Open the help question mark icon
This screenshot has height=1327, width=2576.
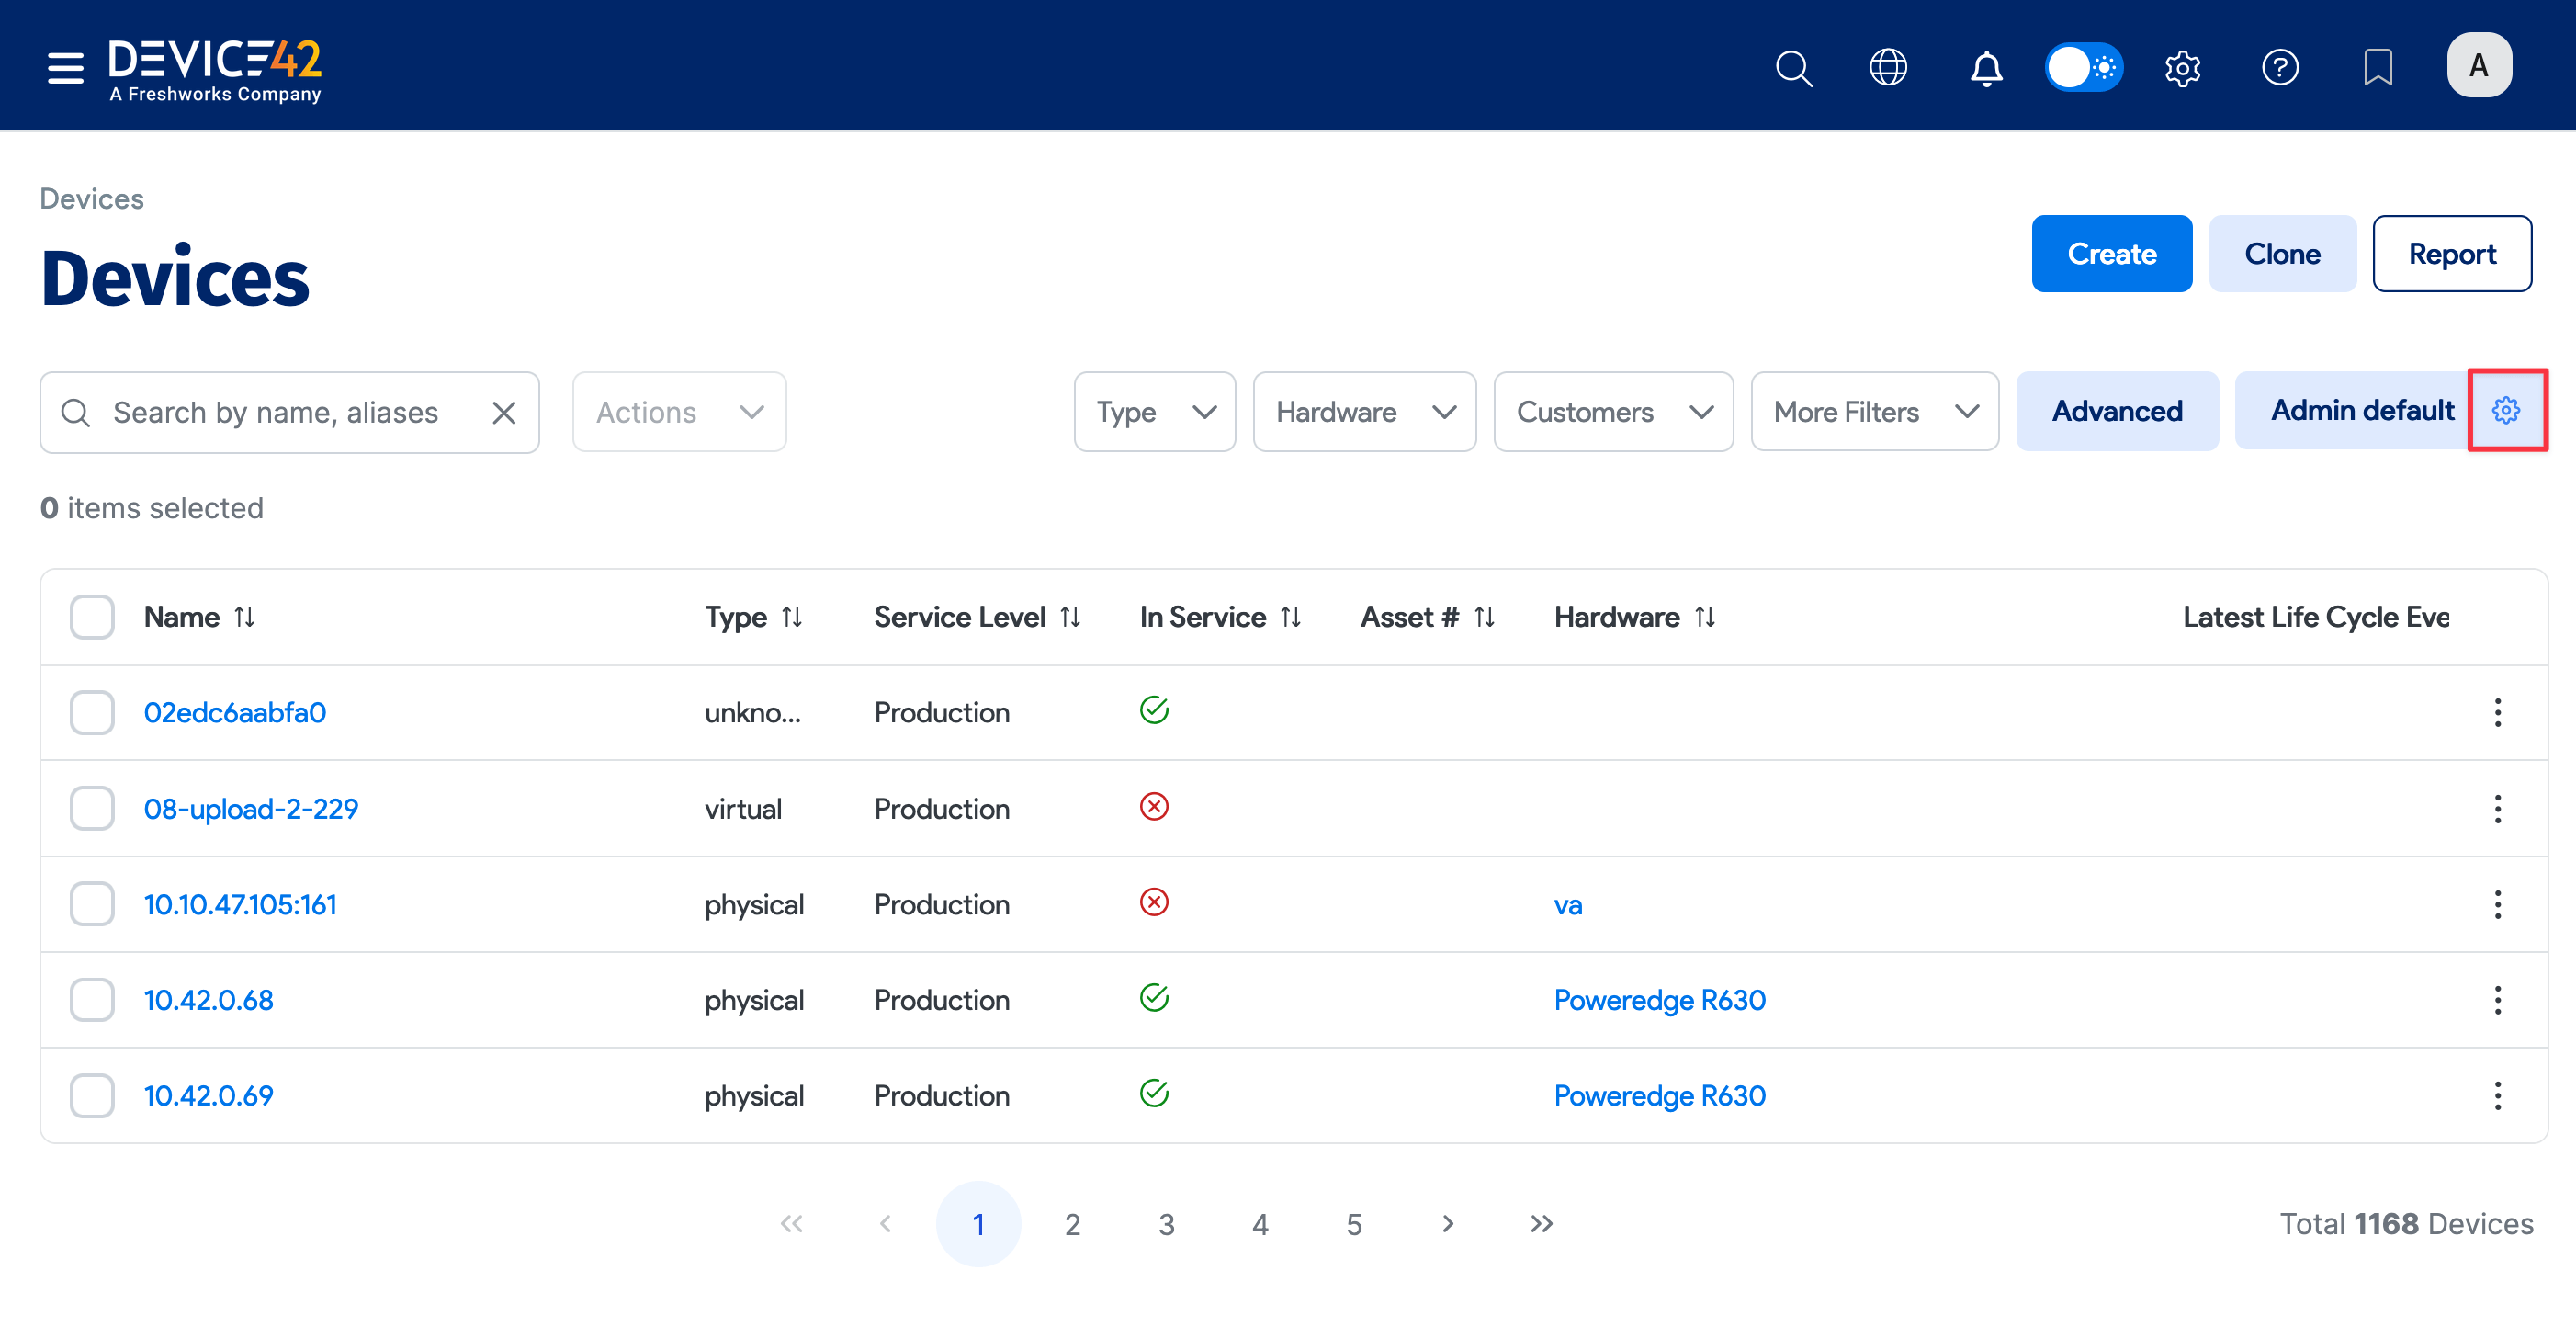tap(2279, 68)
